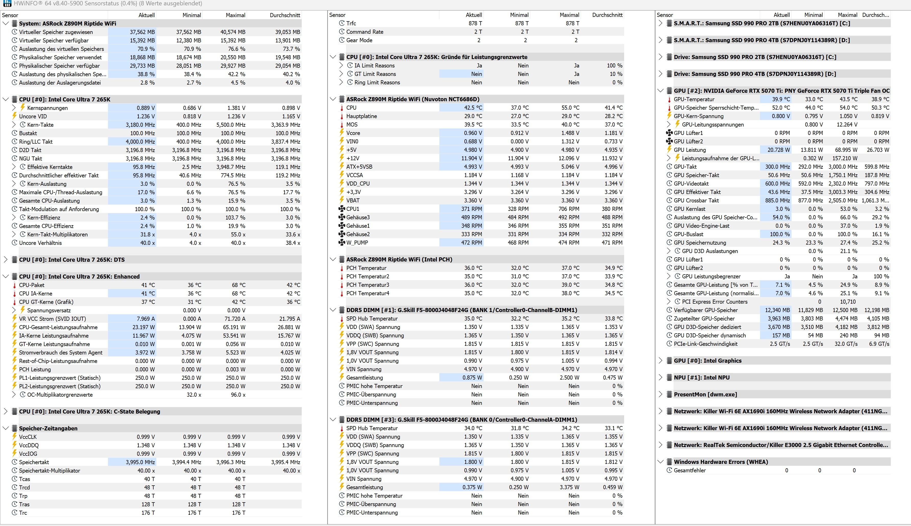Screen dimensions: 911x526
Task: Click the W_PUMP fan icon
Action: click(x=341, y=243)
